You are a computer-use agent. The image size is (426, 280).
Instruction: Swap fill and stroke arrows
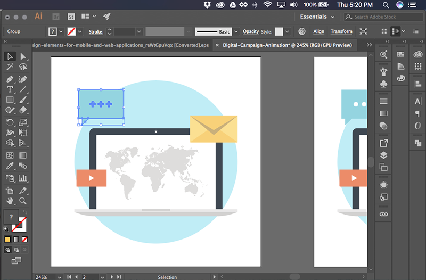[x=24, y=212]
